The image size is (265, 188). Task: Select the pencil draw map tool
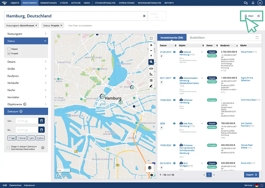coord(151,86)
